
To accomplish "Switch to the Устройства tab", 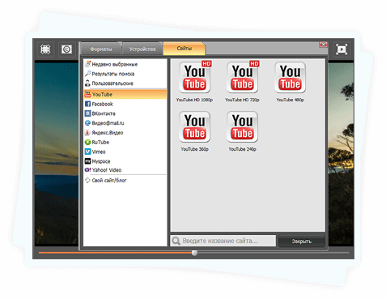I will pyautogui.click(x=142, y=49).
